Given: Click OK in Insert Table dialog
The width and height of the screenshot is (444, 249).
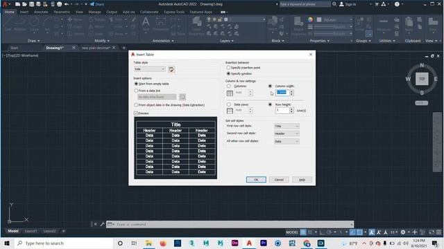Looking at the screenshot, I should tap(256, 180).
